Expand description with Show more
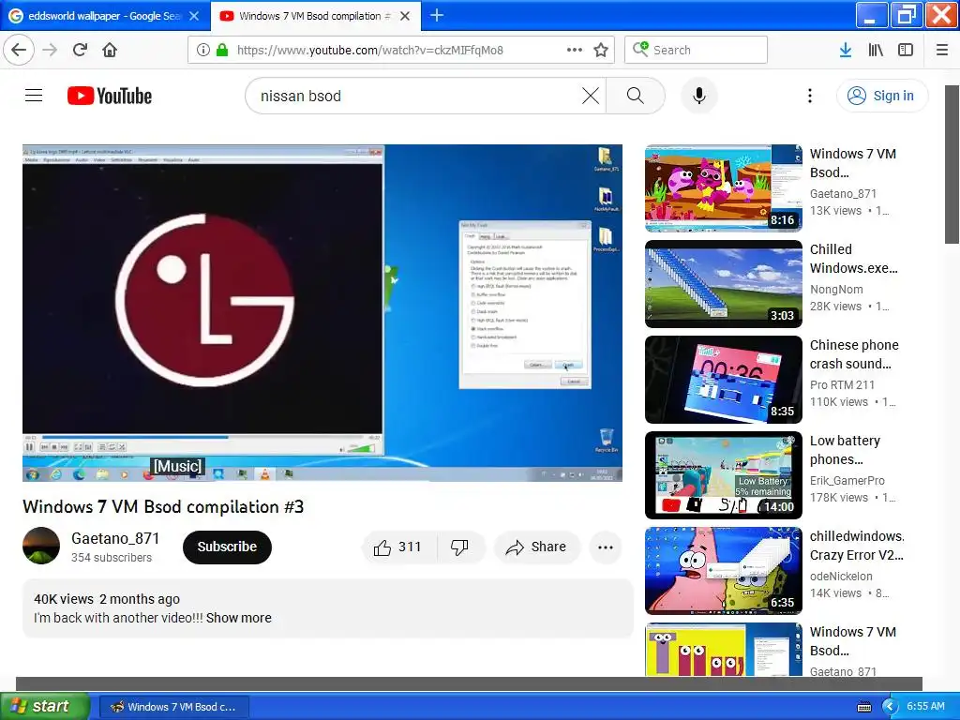Viewport: 960px width, 720px height. point(239,618)
